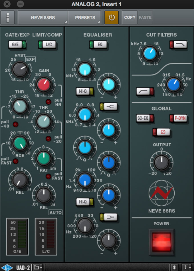
Task: Click the gate pull FAST red LED
Action: tap(15, 161)
